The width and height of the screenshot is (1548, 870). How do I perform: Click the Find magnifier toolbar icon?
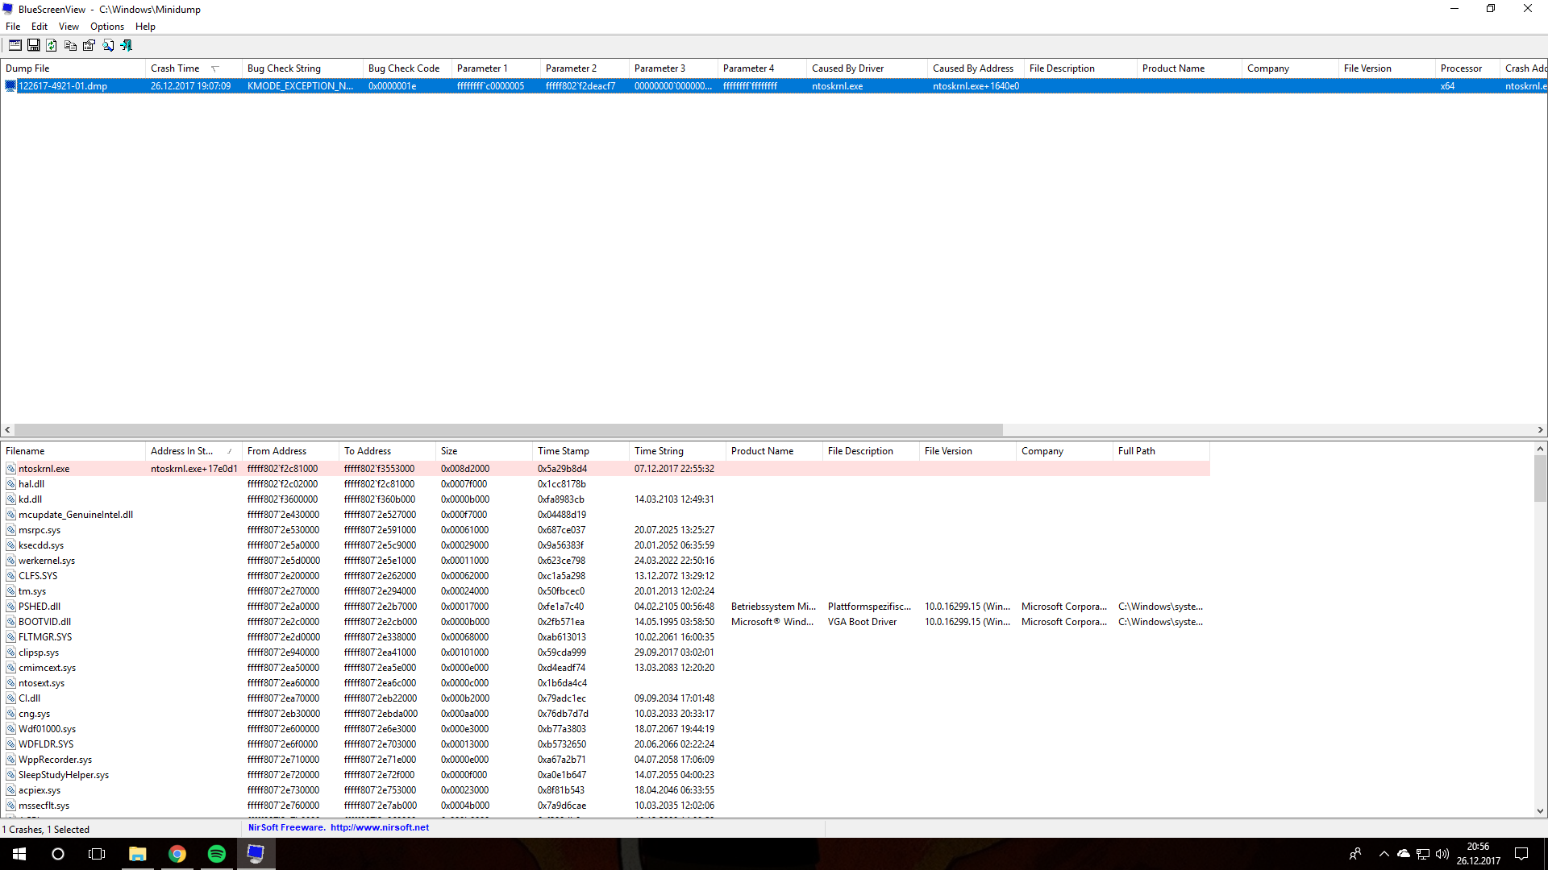108,46
